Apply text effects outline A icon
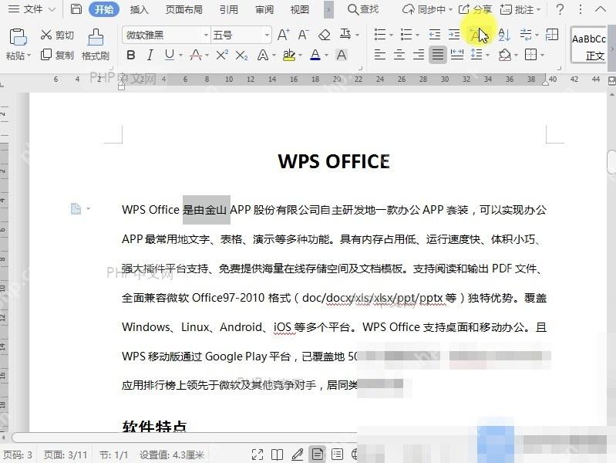The height and width of the screenshot is (463, 616). pos(262,55)
